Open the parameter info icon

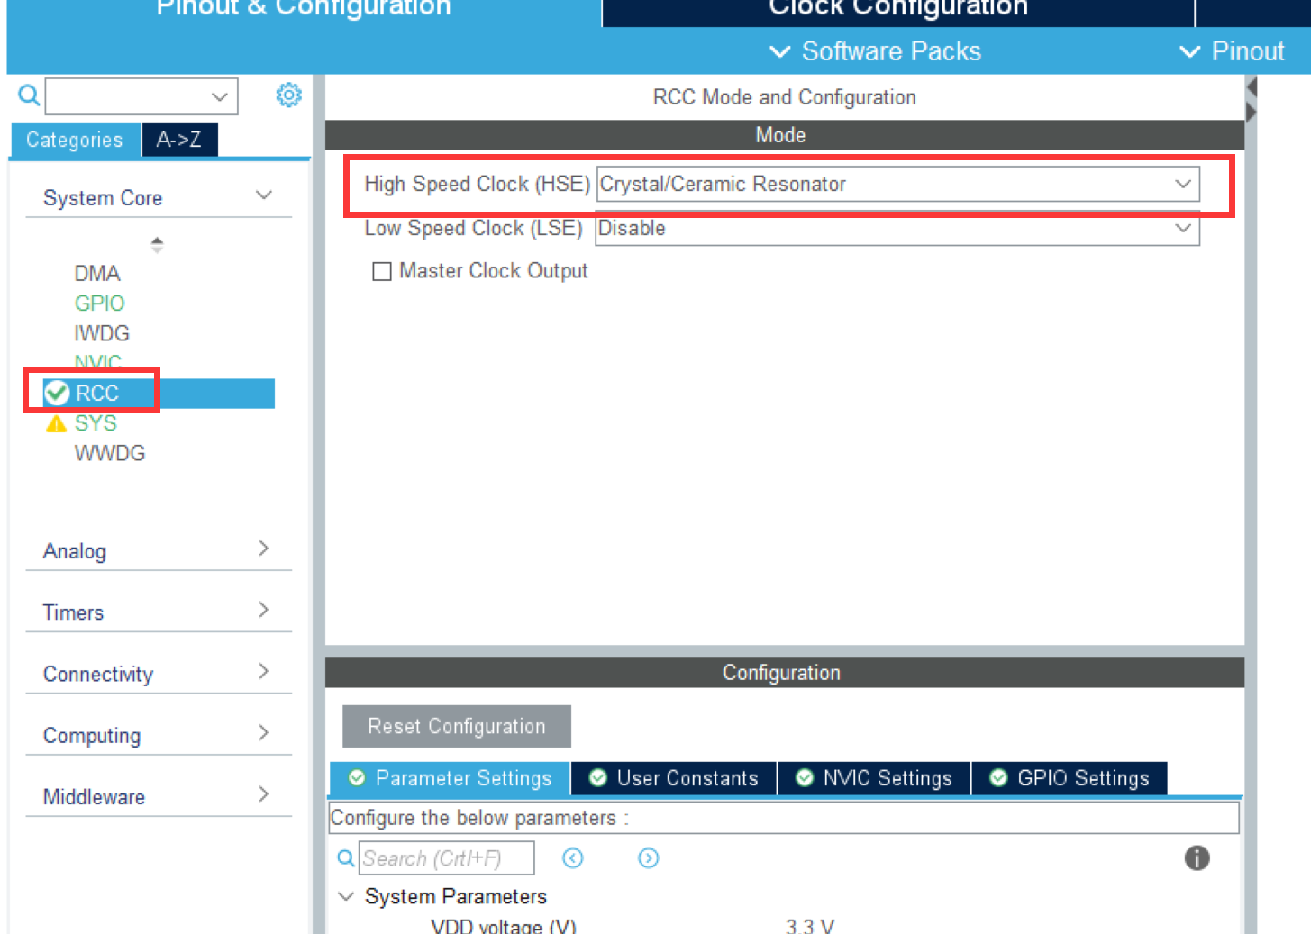1197,858
